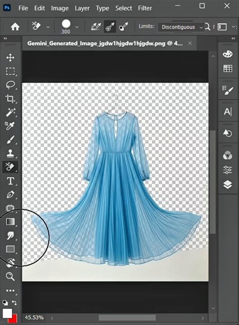Click the horizontal scrollbar left arrow
Viewport: 239px width, 325px height.
coord(52,318)
